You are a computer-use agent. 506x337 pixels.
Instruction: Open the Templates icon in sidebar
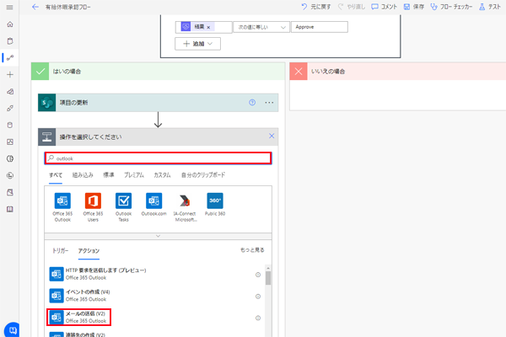tap(10, 92)
